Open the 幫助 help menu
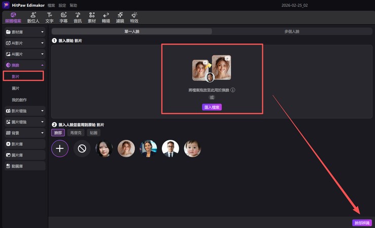The height and width of the screenshot is (228, 375). (x=73, y=5)
